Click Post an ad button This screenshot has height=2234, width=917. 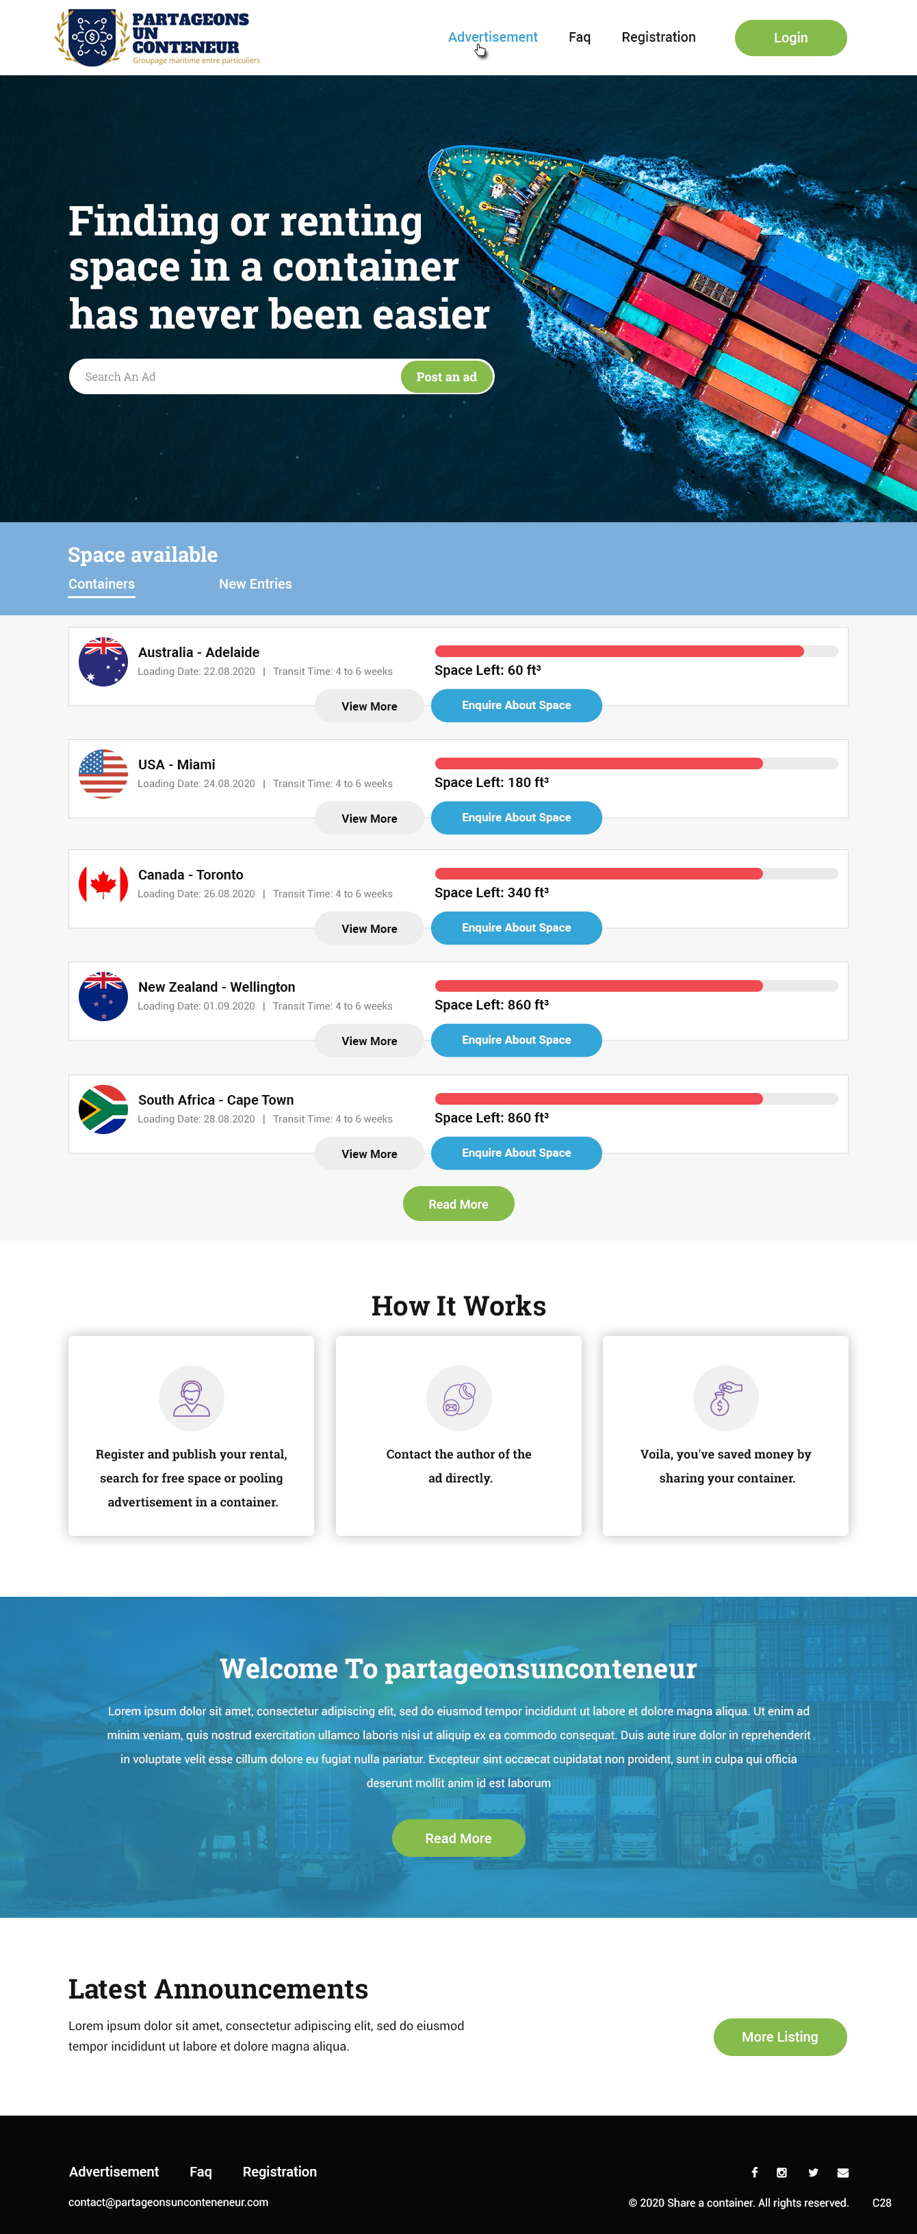pyautogui.click(x=446, y=376)
